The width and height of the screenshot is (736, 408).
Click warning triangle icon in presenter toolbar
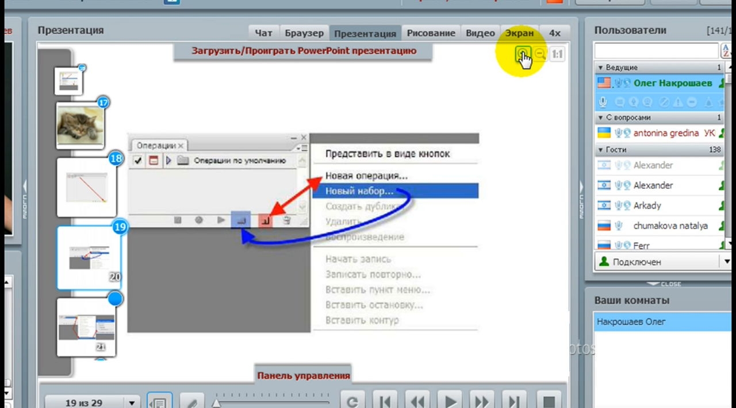[677, 102]
